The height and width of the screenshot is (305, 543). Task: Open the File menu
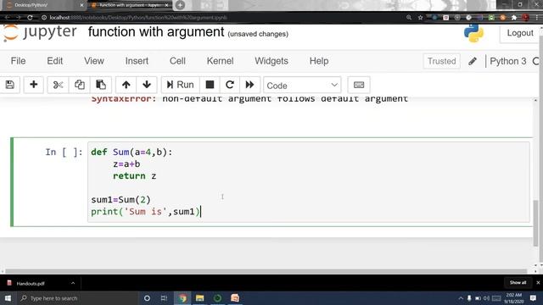pyautogui.click(x=18, y=61)
